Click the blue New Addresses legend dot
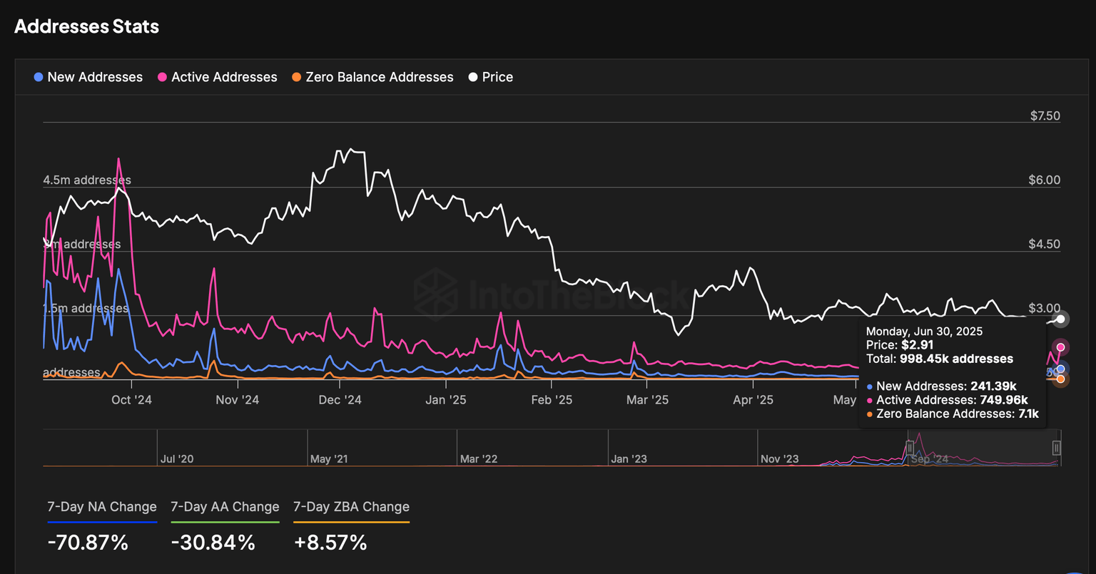The width and height of the screenshot is (1096, 574). 39,77
